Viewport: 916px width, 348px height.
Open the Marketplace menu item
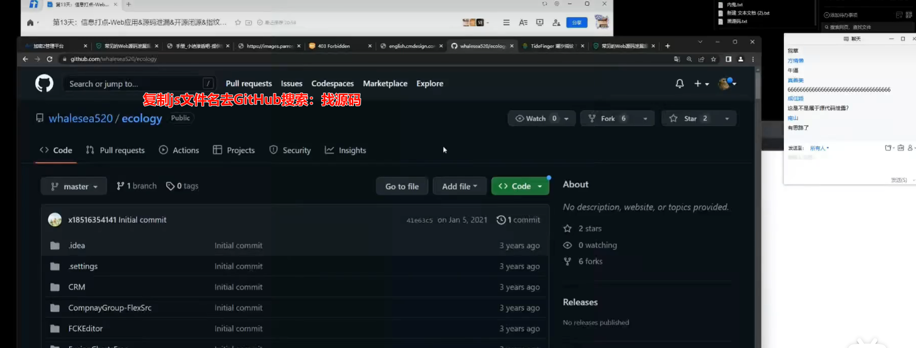[x=385, y=83]
